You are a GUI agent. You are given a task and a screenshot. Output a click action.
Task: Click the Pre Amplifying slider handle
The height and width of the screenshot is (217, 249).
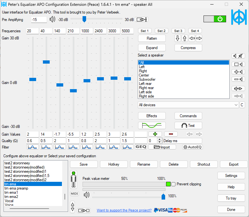click(84, 19)
